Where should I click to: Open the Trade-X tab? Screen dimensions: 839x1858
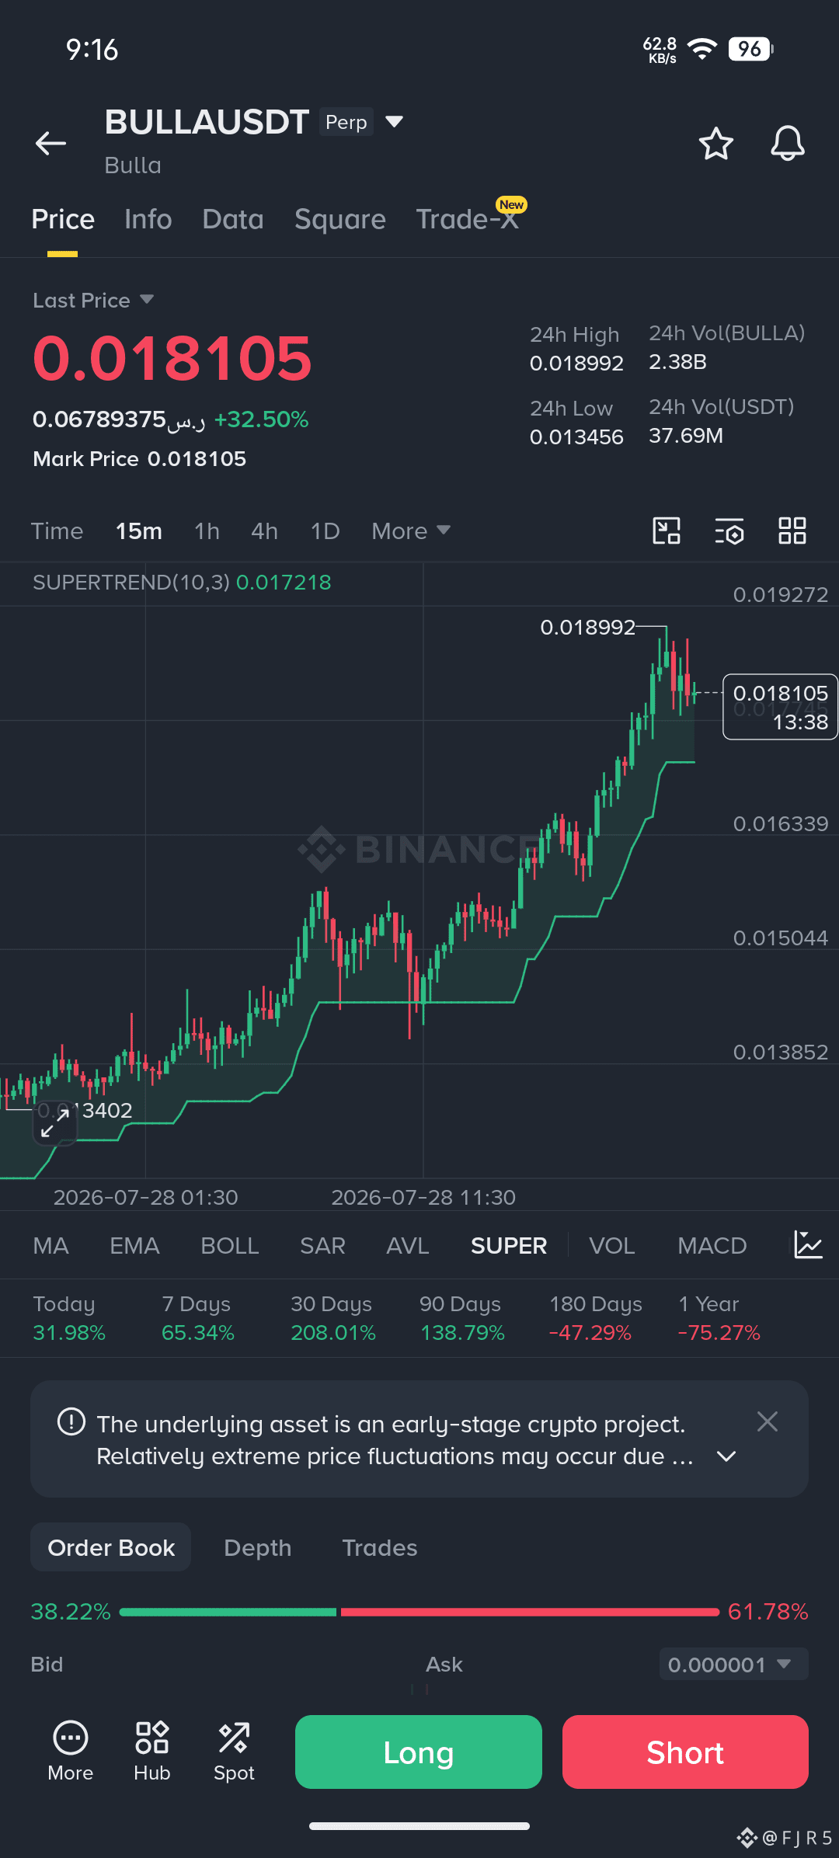pos(468,220)
